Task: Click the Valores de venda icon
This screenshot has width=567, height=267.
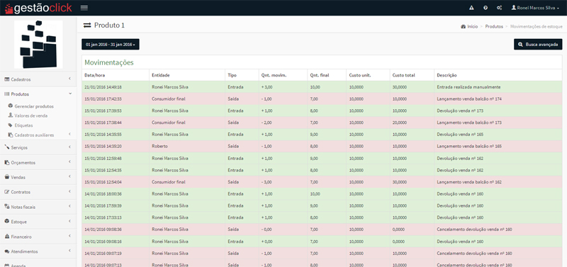Action: (11, 115)
